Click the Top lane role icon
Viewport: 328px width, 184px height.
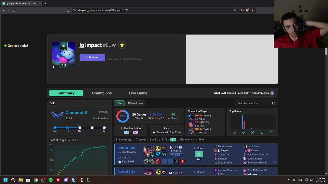pyautogui.click(x=234, y=132)
